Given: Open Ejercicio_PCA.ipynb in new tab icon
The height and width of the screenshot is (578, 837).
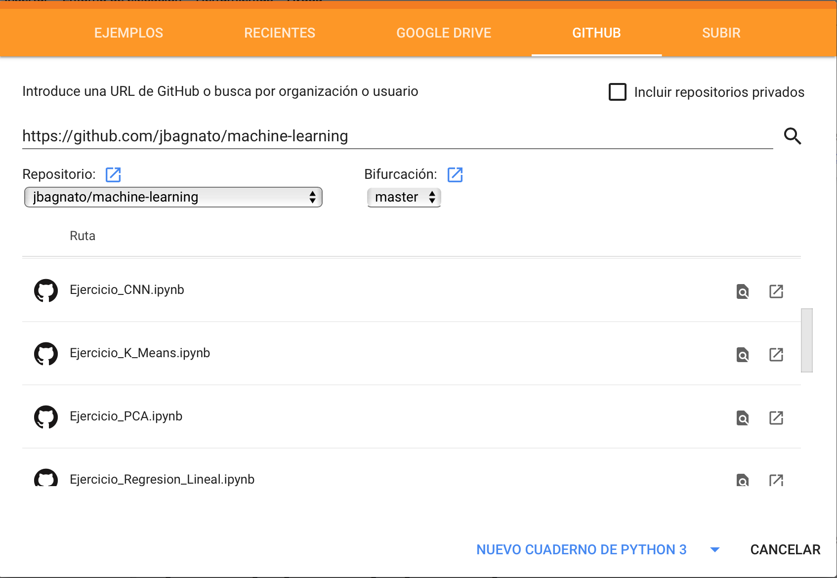Looking at the screenshot, I should [x=776, y=418].
